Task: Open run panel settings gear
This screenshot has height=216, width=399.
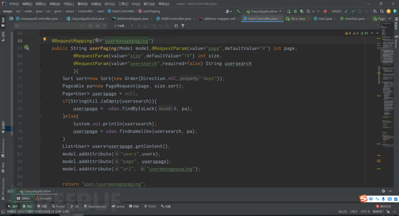Action: click(x=383, y=191)
